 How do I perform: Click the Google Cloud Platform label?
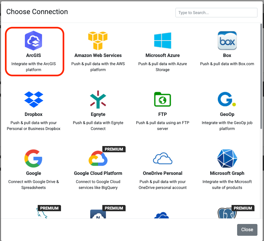tap(98, 173)
